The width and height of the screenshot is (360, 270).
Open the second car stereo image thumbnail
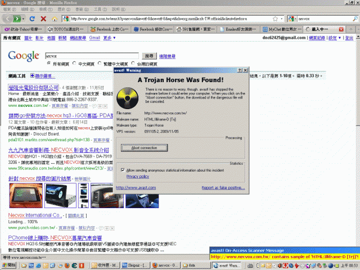click(60, 196)
